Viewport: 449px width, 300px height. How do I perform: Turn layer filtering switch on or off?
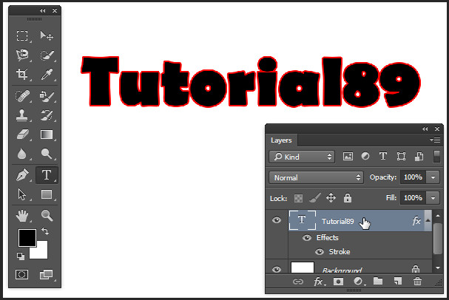pyautogui.click(x=436, y=157)
